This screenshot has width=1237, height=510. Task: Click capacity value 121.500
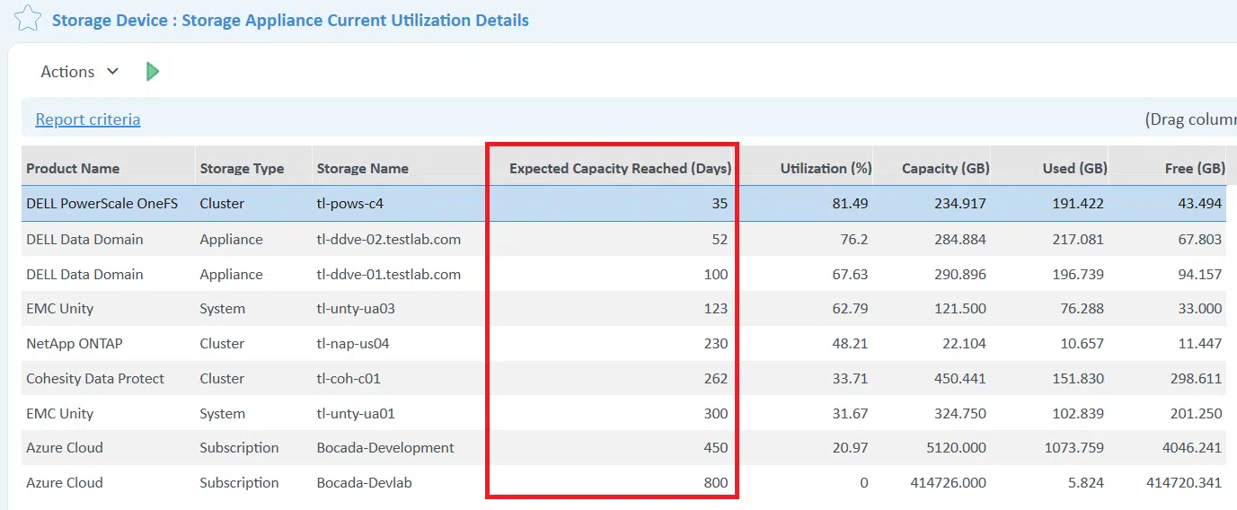click(x=959, y=309)
